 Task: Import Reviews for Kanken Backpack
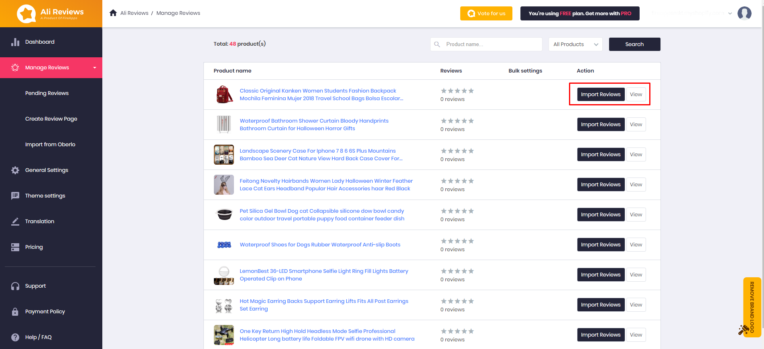click(x=601, y=94)
